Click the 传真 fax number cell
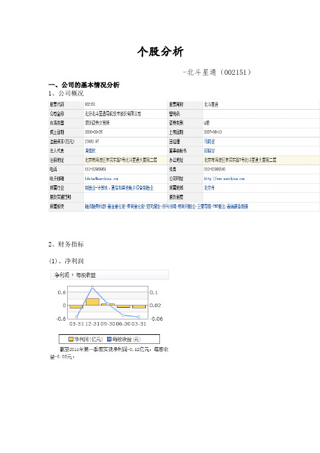The image size is (320, 453). click(214, 169)
